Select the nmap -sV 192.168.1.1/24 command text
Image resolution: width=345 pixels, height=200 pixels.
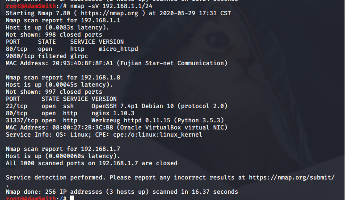tap(111, 6)
